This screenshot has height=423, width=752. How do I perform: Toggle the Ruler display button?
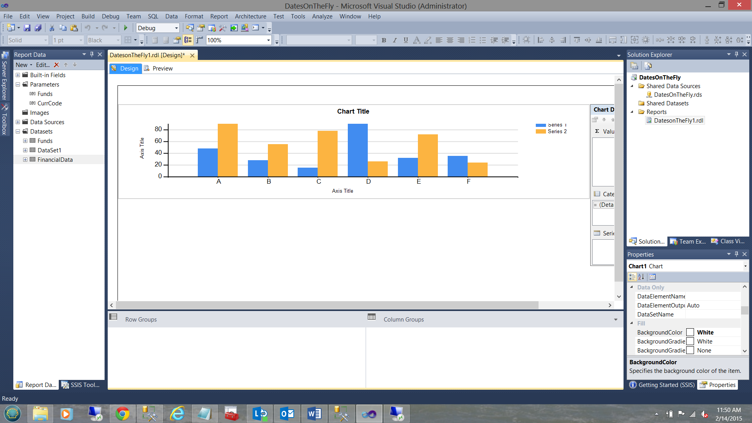tap(199, 40)
